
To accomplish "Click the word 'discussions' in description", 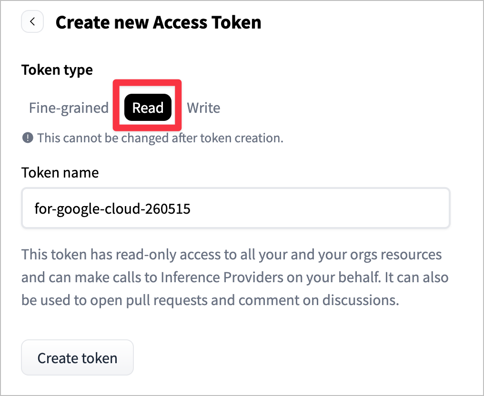I will [361, 300].
